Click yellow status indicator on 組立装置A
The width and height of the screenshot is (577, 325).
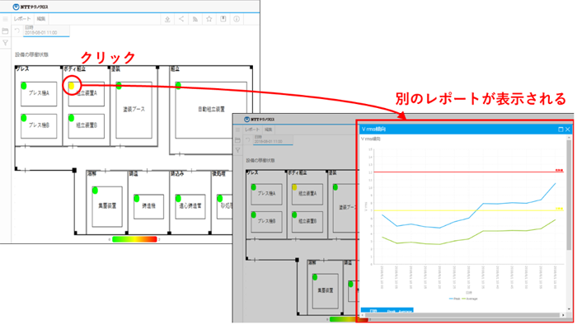click(72, 86)
